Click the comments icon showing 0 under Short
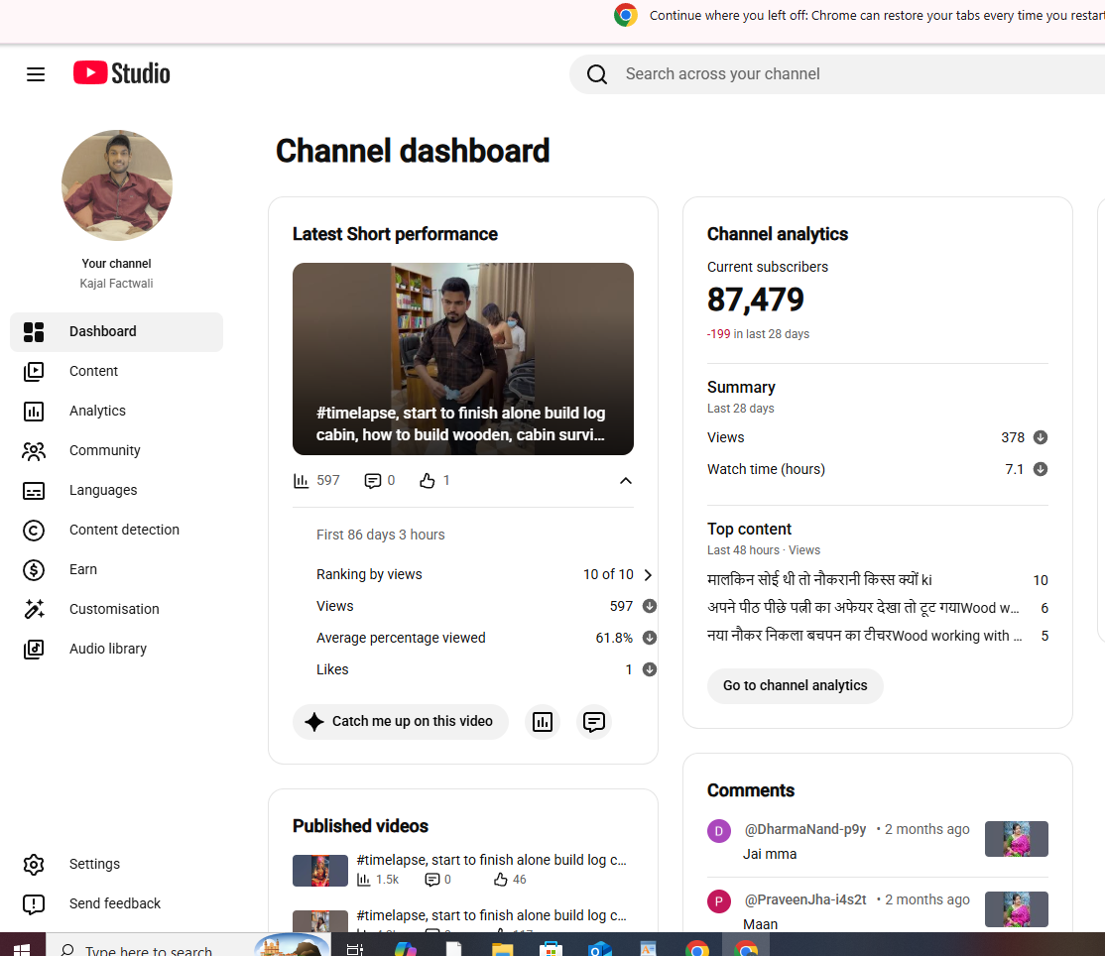1105x956 pixels. point(373,480)
